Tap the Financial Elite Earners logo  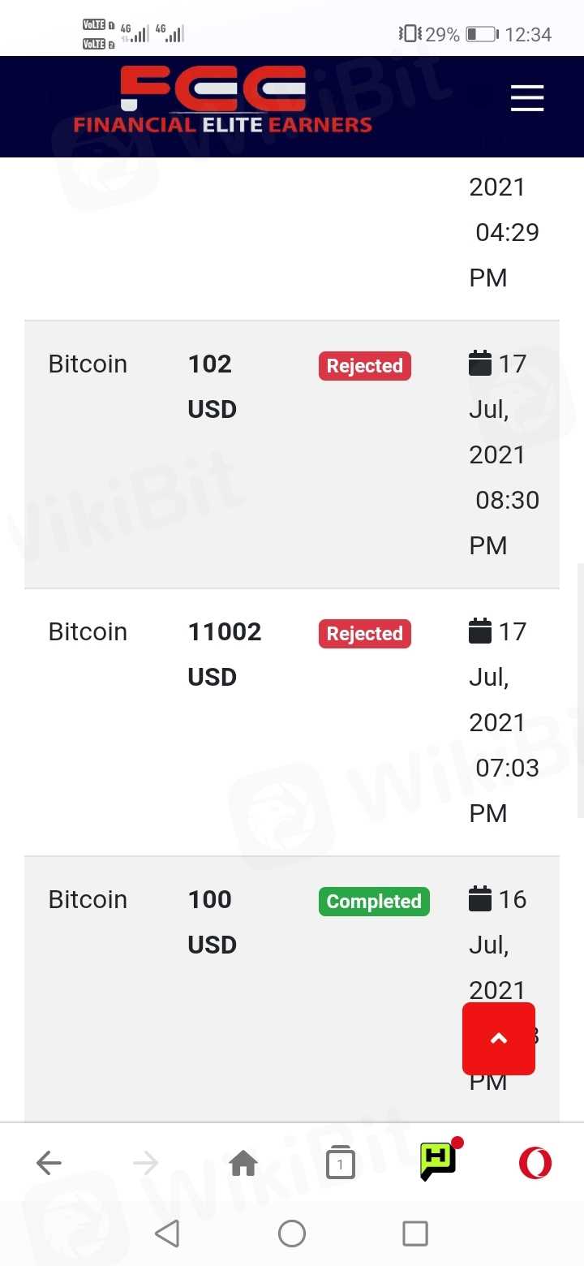point(222,101)
